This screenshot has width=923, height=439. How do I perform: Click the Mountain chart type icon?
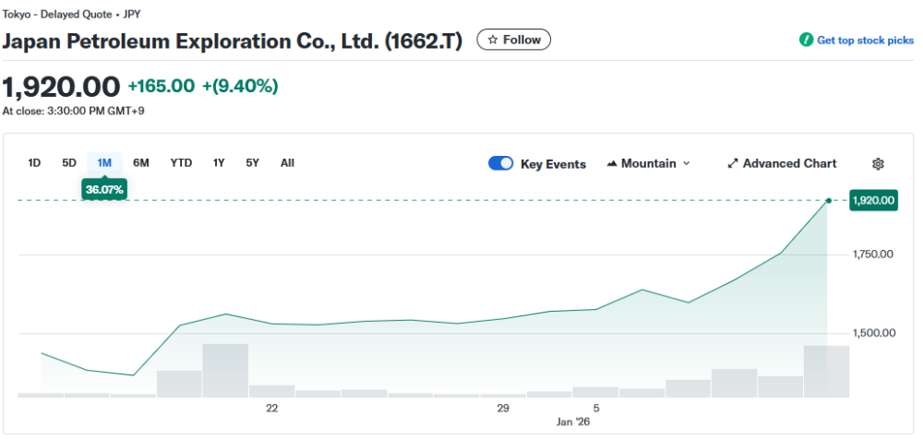tap(612, 164)
